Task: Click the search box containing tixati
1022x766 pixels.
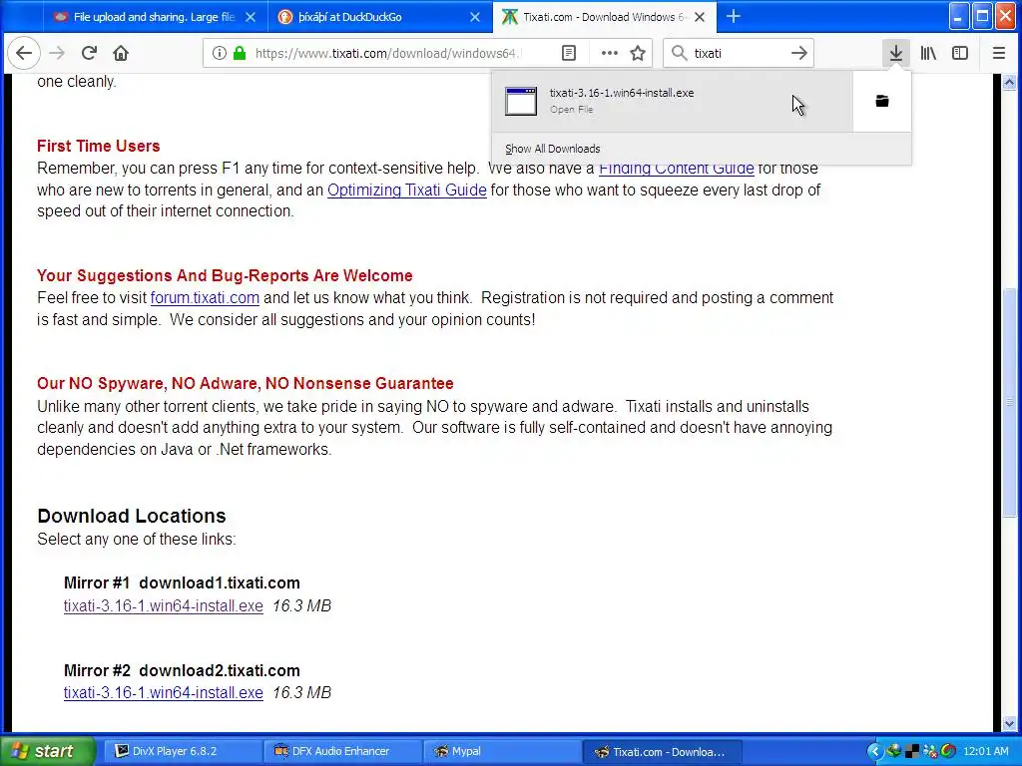Action: [737, 53]
